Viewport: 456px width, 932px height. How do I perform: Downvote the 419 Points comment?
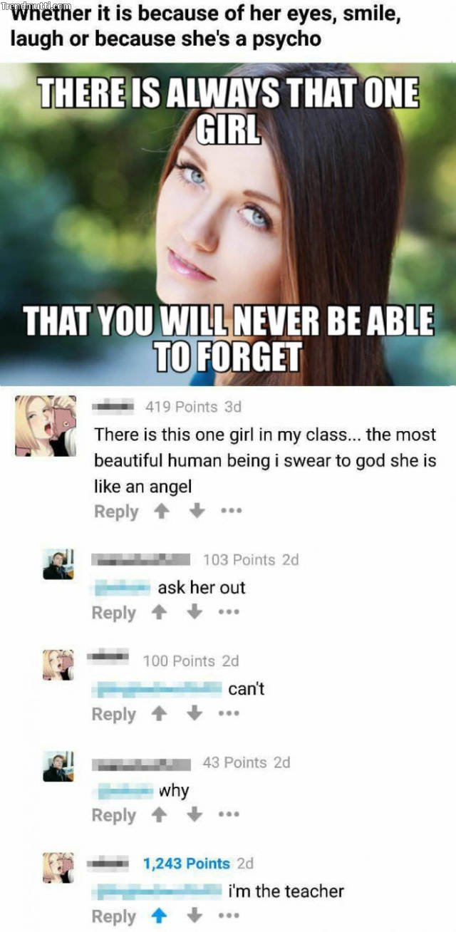199,512
